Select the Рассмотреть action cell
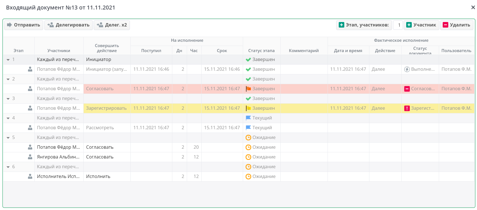This screenshot has height=210, width=477. coord(107,128)
